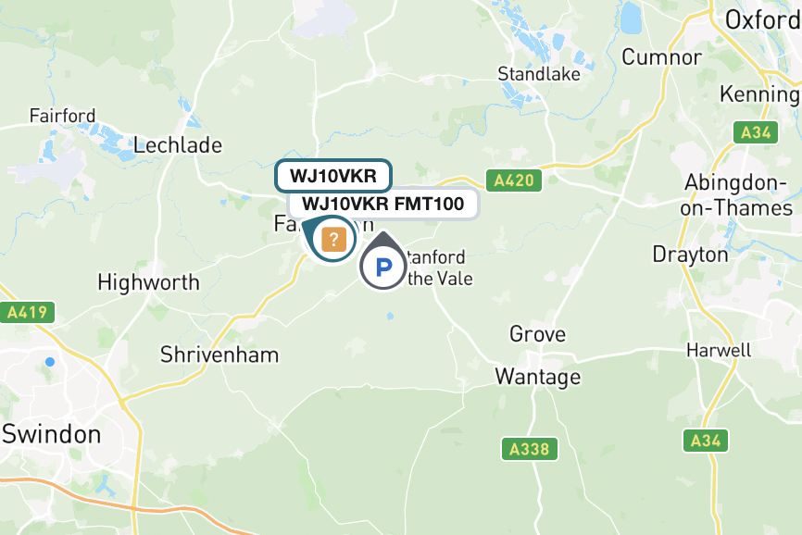Click the Abingdon-on-Thames label

[736, 195]
